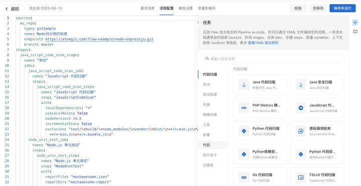Select the 镜像构建 category
The image size is (361, 186).
coord(210,115)
